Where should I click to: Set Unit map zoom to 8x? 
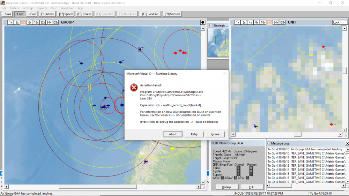pyautogui.click(x=257, y=22)
